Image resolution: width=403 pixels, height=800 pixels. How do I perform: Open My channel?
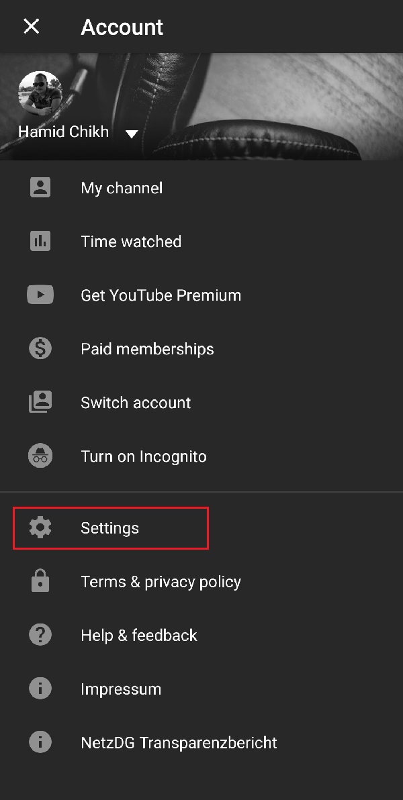(x=121, y=188)
